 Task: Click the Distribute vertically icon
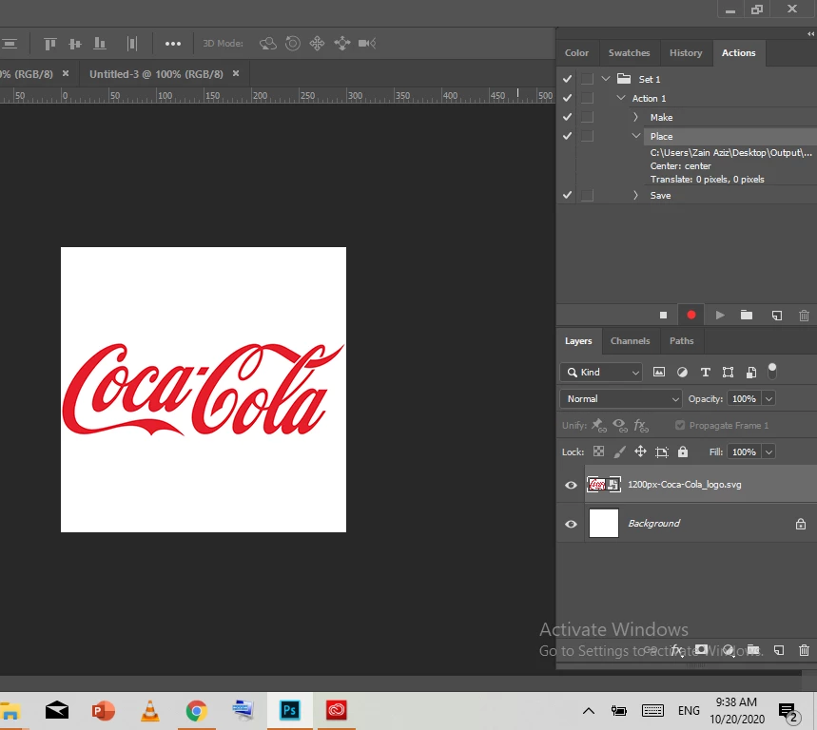[x=132, y=44]
